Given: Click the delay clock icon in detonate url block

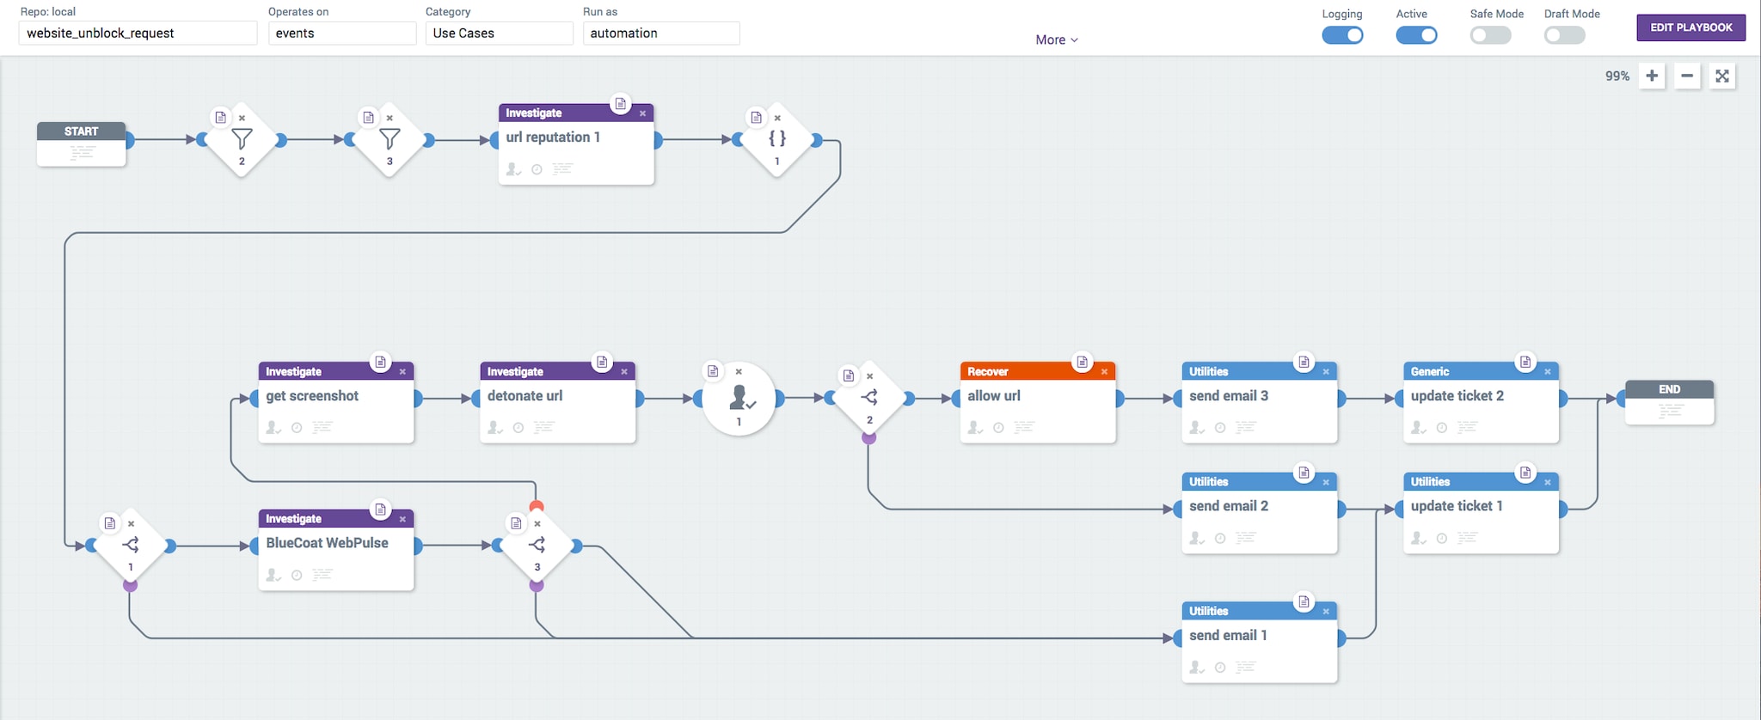Looking at the screenshot, I should coord(518,428).
